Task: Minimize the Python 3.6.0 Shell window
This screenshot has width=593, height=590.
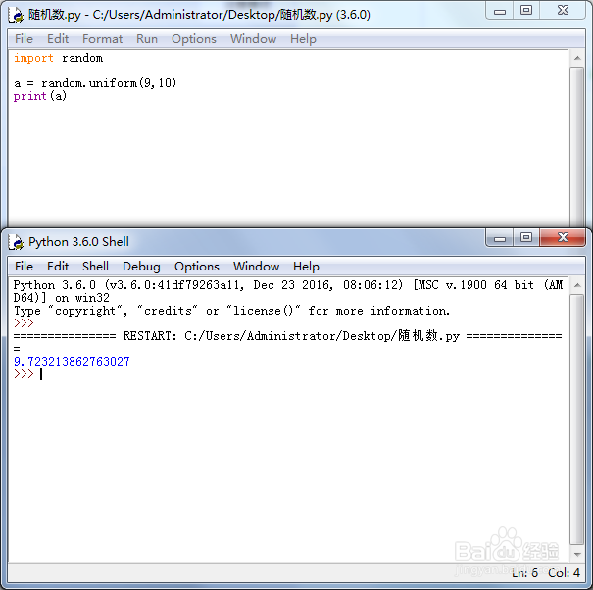Action: coord(500,238)
